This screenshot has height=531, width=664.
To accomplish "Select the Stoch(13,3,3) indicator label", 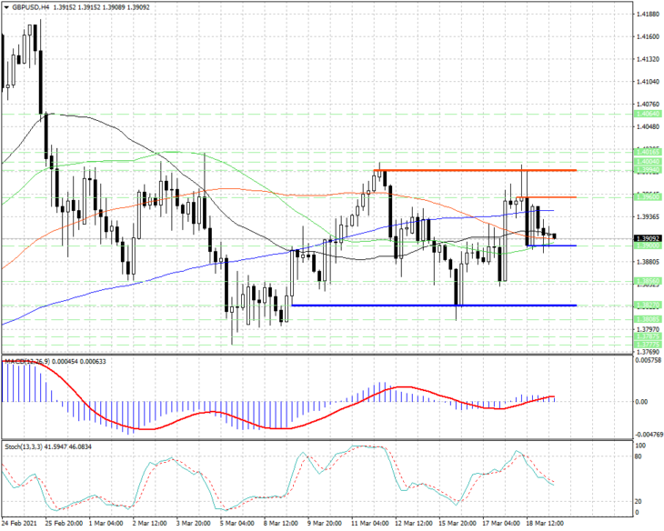I will click(24, 446).
